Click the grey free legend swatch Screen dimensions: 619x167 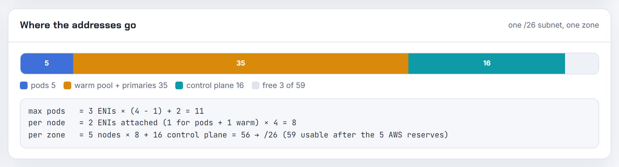coord(255,85)
